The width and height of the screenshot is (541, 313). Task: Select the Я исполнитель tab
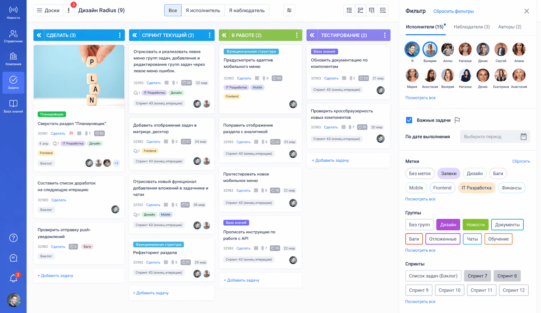coord(203,11)
